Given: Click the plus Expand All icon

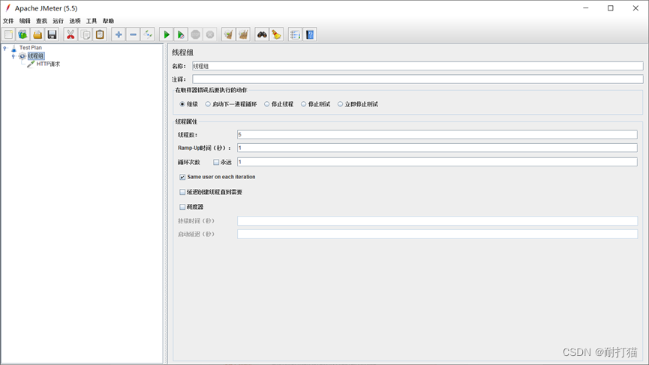Looking at the screenshot, I should (x=119, y=34).
